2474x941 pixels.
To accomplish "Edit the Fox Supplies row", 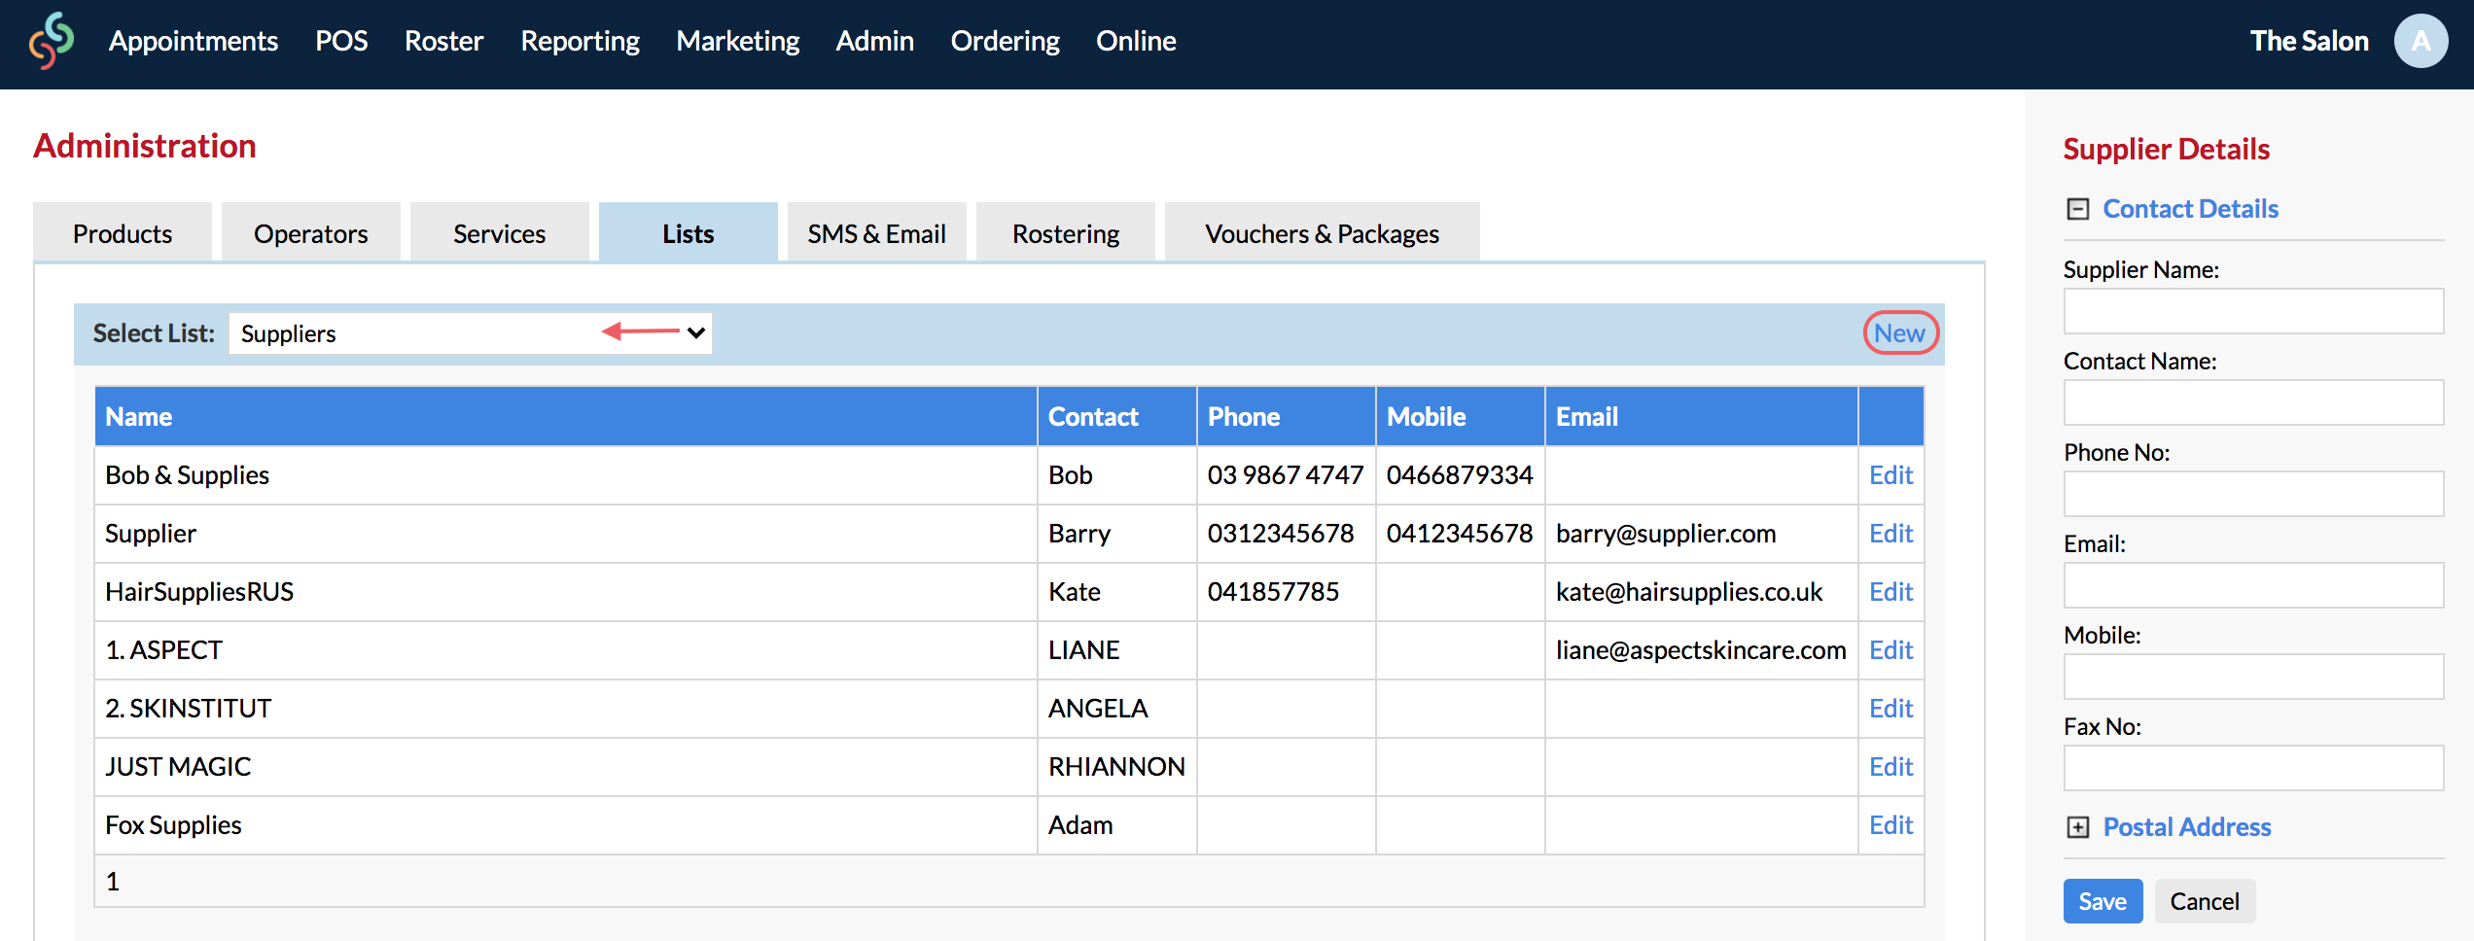I will click(1891, 825).
